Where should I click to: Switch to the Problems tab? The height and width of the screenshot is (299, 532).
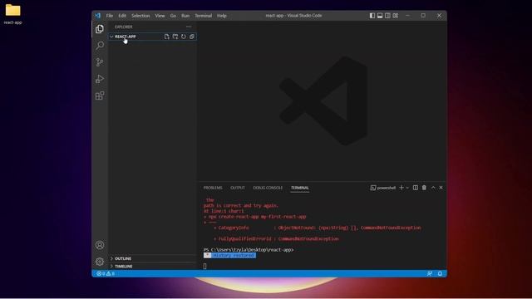[x=213, y=188]
